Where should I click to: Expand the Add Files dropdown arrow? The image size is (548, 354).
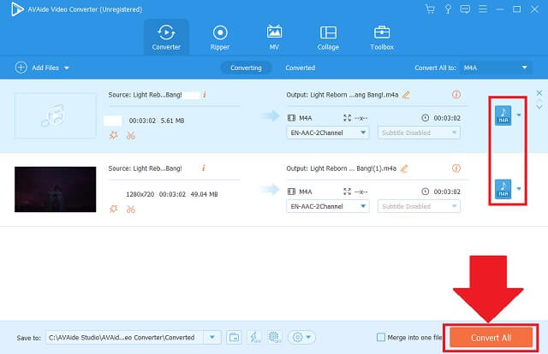[67, 68]
